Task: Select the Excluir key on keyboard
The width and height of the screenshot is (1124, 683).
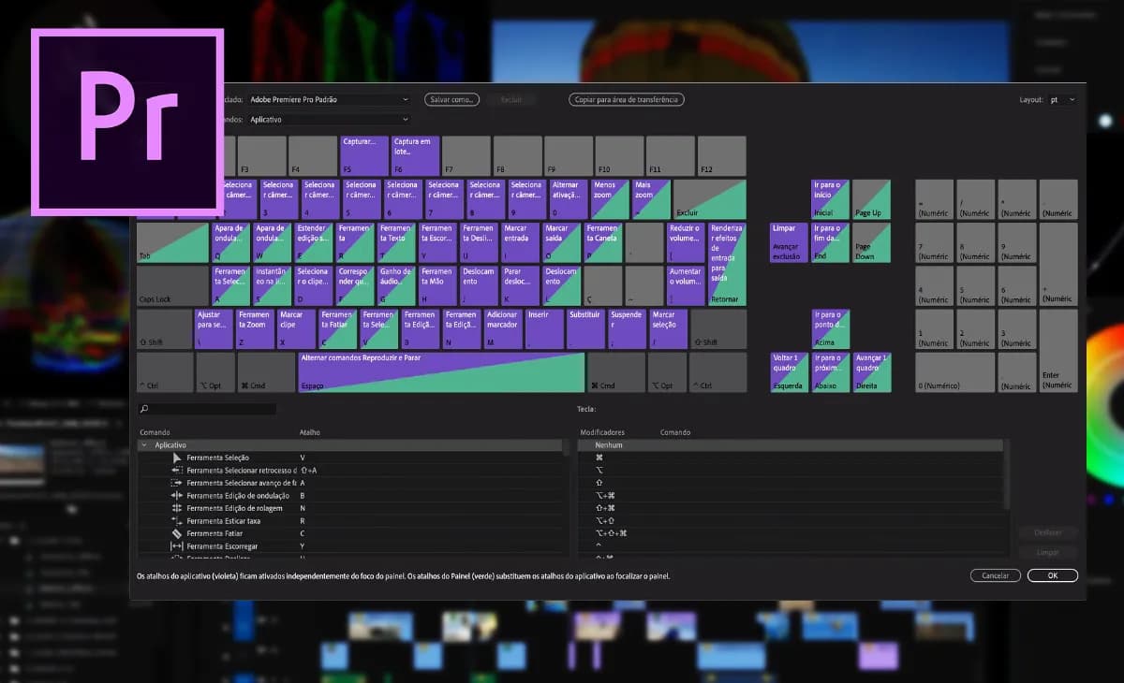Action: coord(709,199)
